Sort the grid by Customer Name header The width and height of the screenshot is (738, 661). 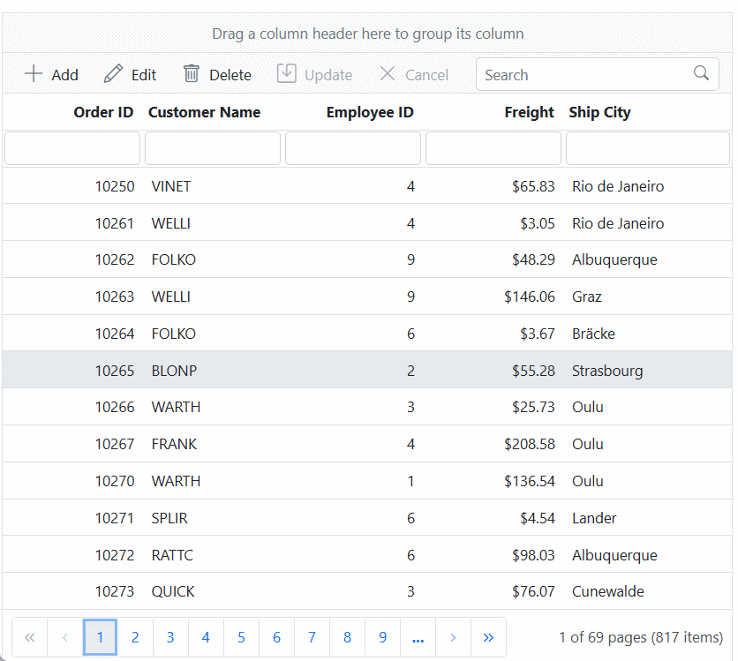coord(204,112)
